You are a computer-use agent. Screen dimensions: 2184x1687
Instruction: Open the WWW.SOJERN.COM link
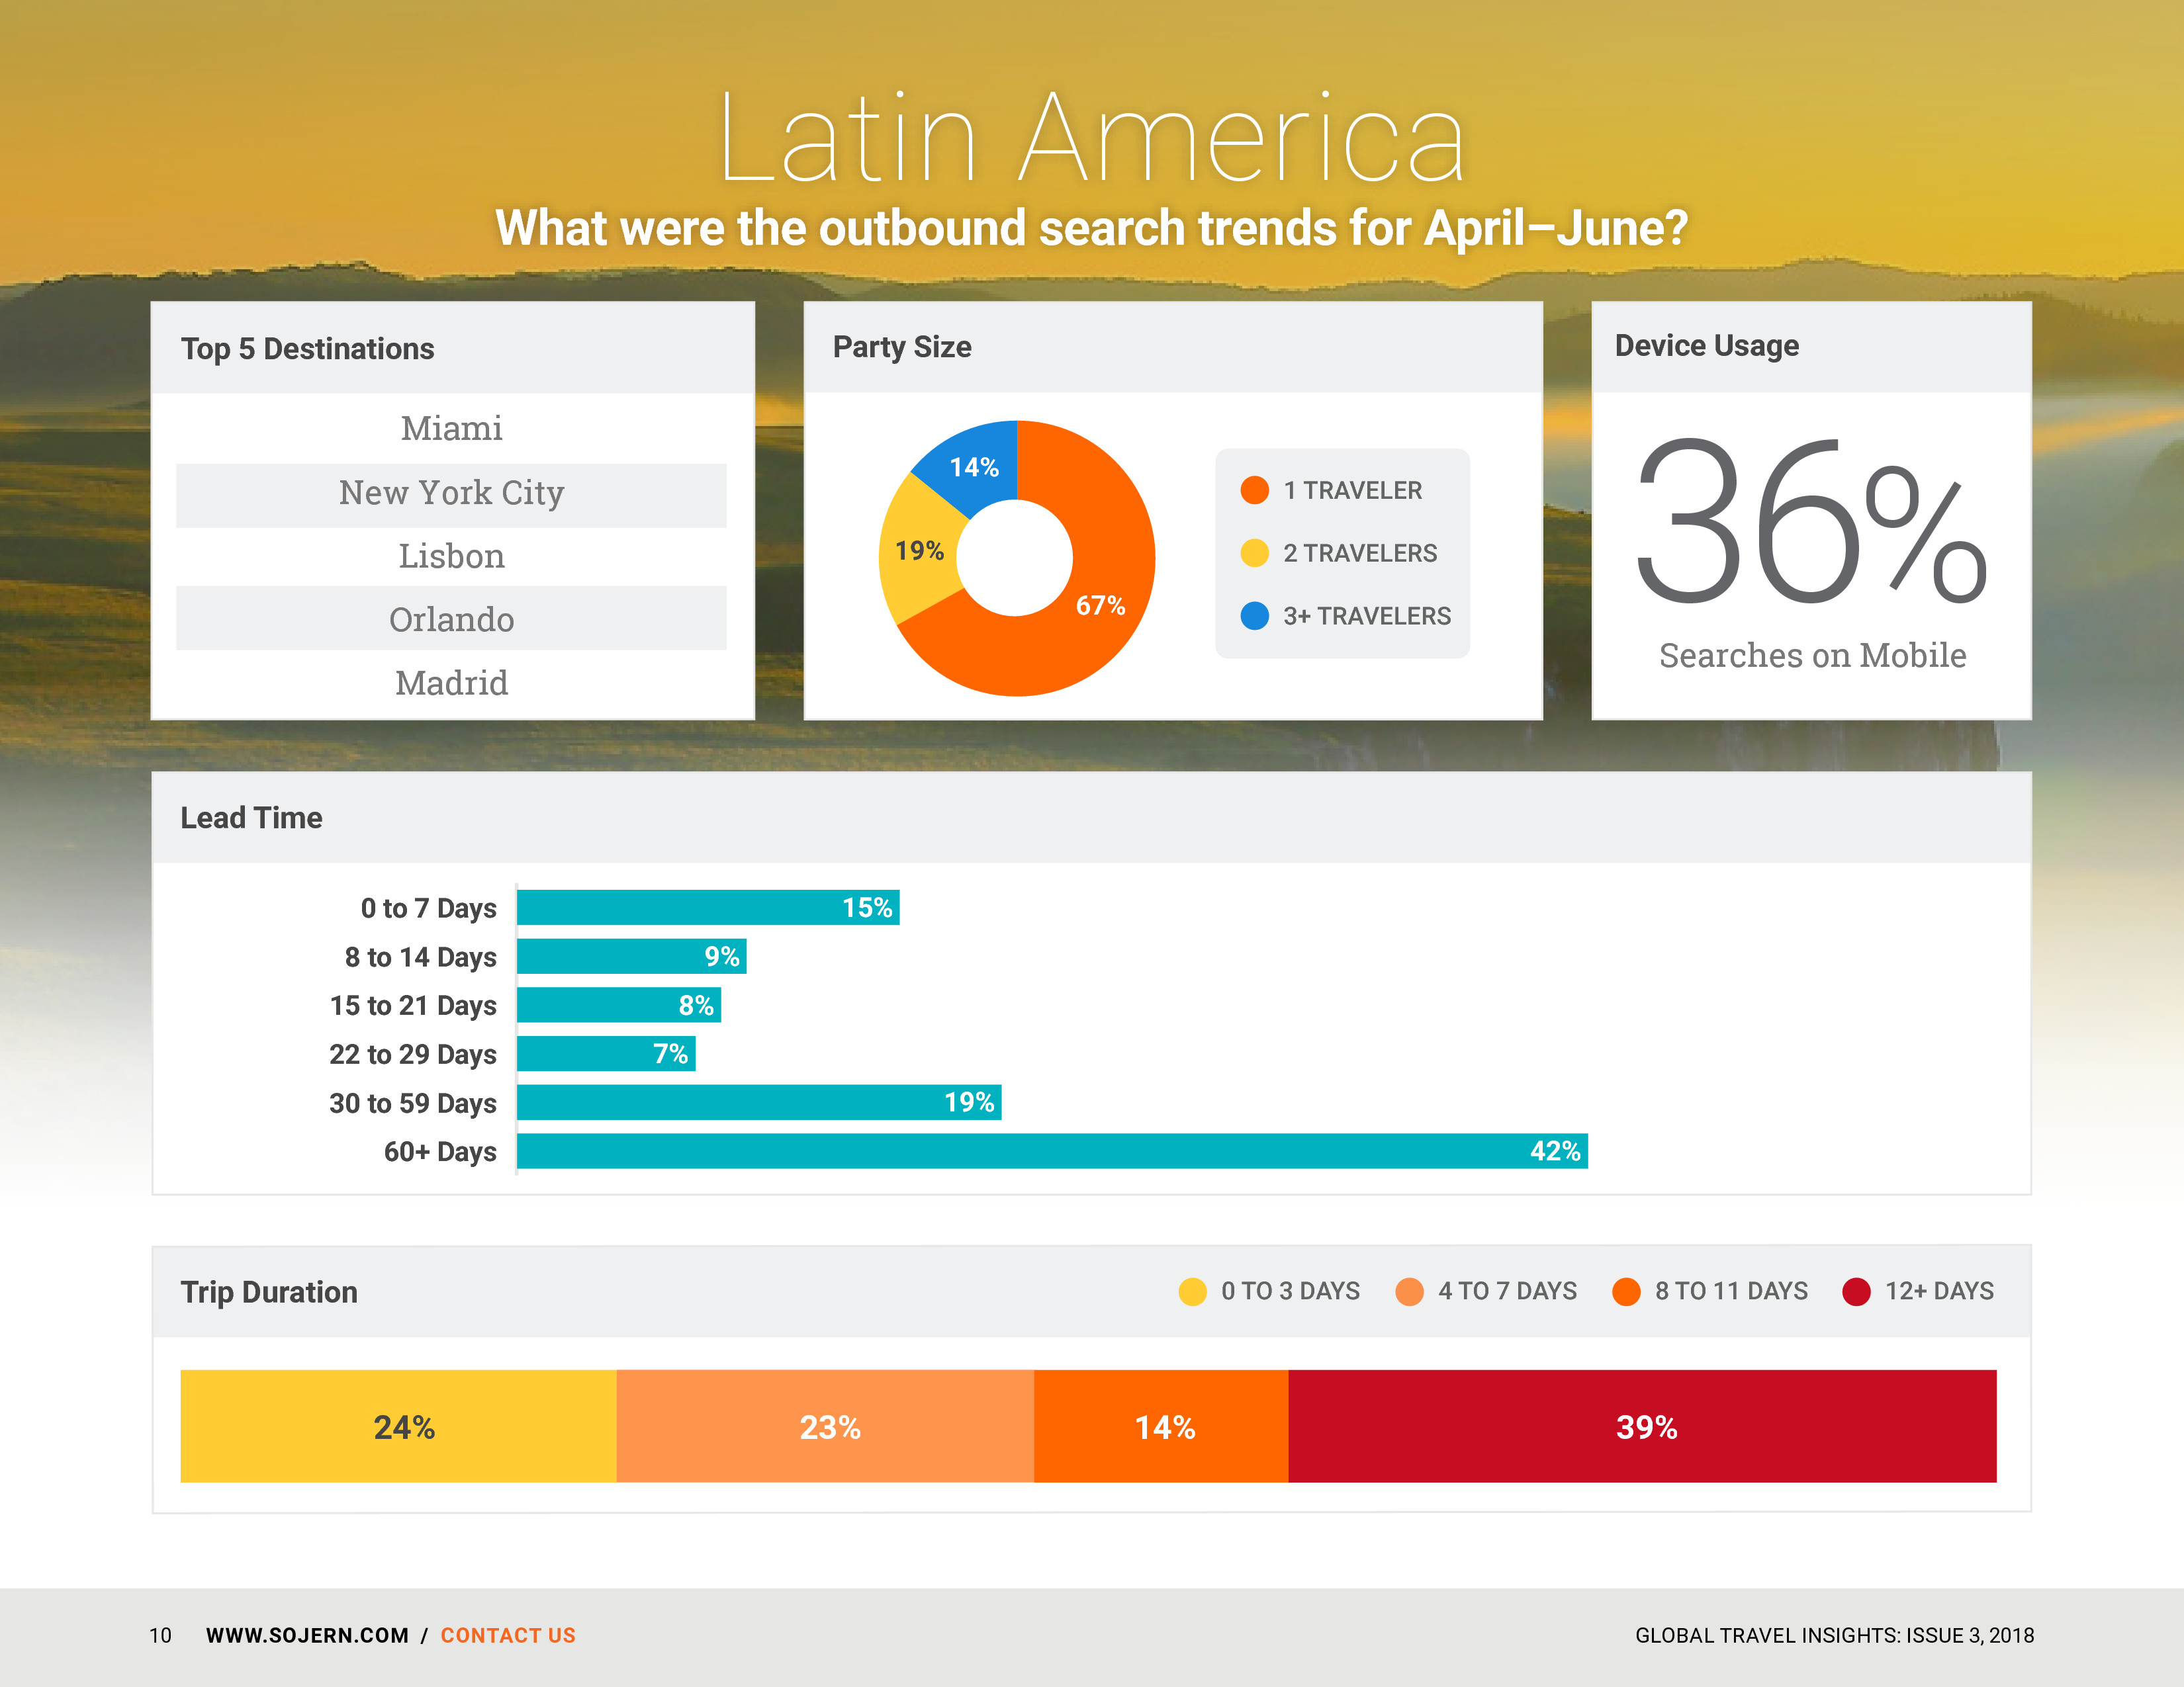[307, 1635]
